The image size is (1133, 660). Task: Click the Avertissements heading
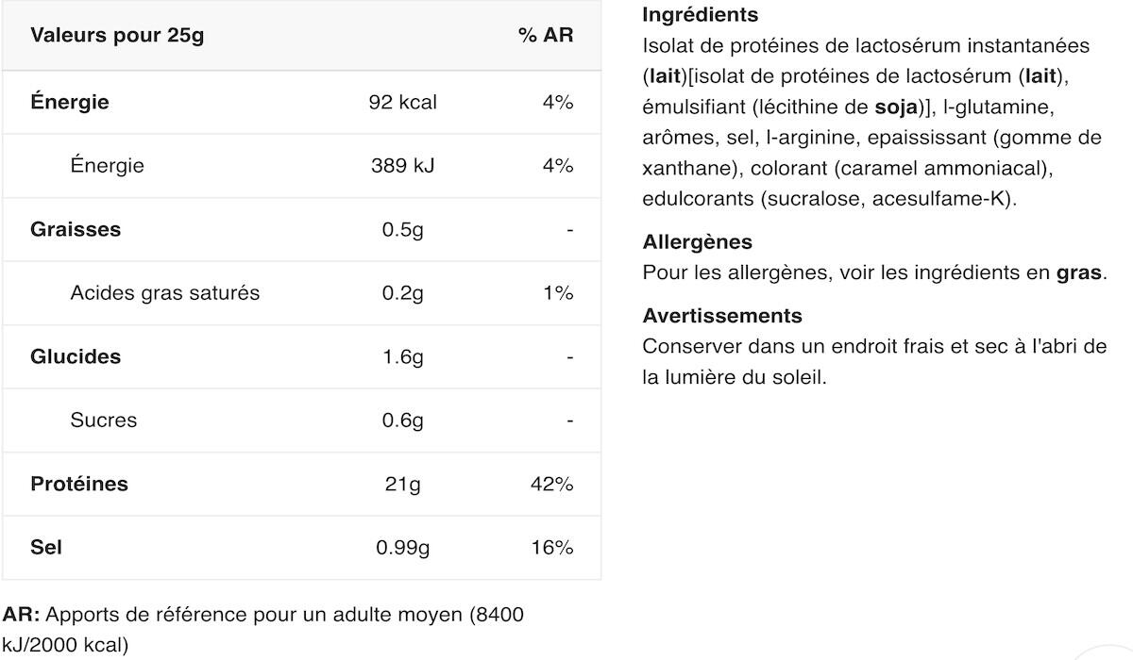coord(722,316)
